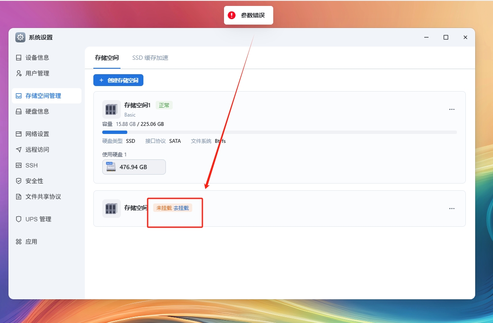The height and width of the screenshot is (323, 493).
Task: Click the 设备信息 monitor icon
Action: 19,58
